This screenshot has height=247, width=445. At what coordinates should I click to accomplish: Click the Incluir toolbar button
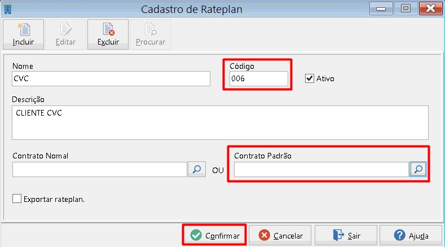tap(23, 34)
